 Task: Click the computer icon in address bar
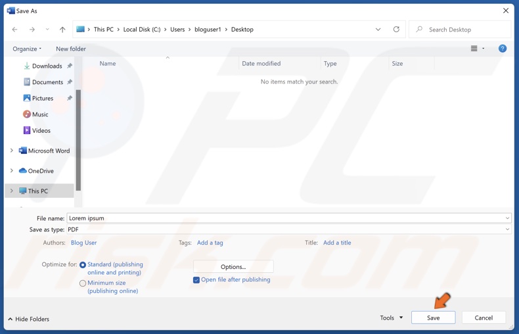point(80,29)
